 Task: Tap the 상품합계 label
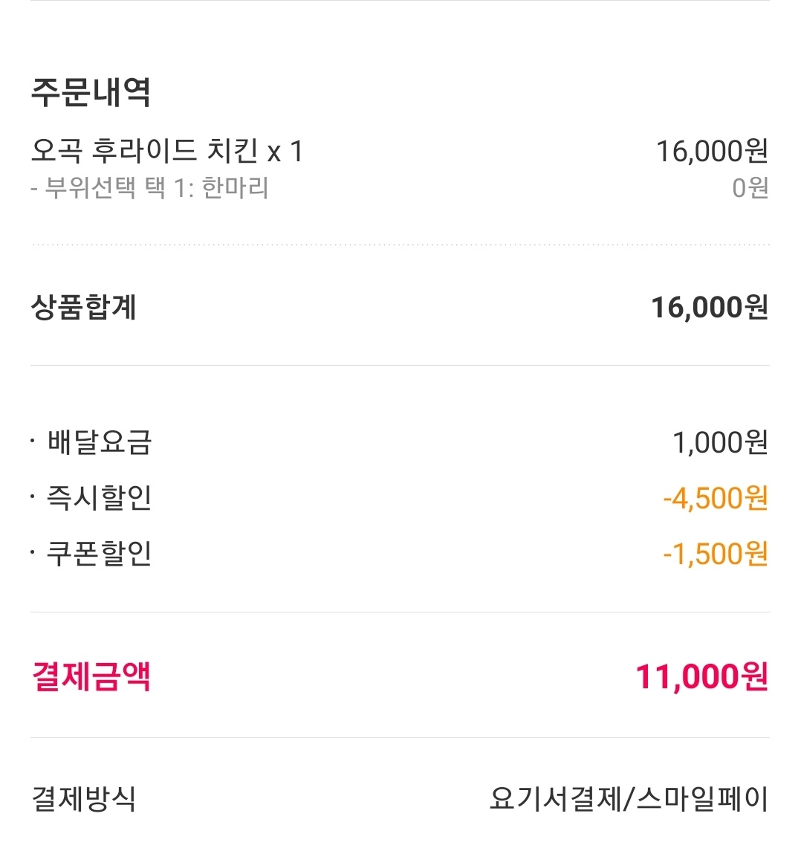pyautogui.click(x=83, y=307)
